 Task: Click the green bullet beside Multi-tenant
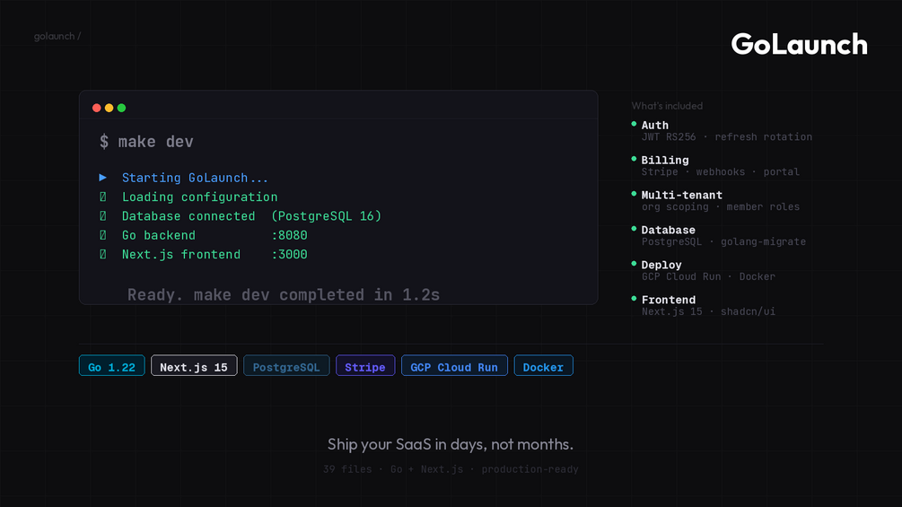pos(634,194)
